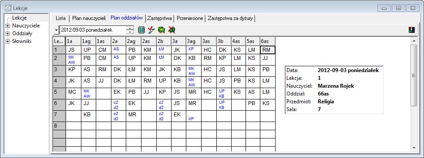Select row header 8 in timetable
This screenshot has height=158, width=424.
(59, 125)
